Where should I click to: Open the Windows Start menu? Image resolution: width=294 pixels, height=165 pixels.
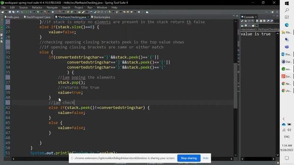287,3
